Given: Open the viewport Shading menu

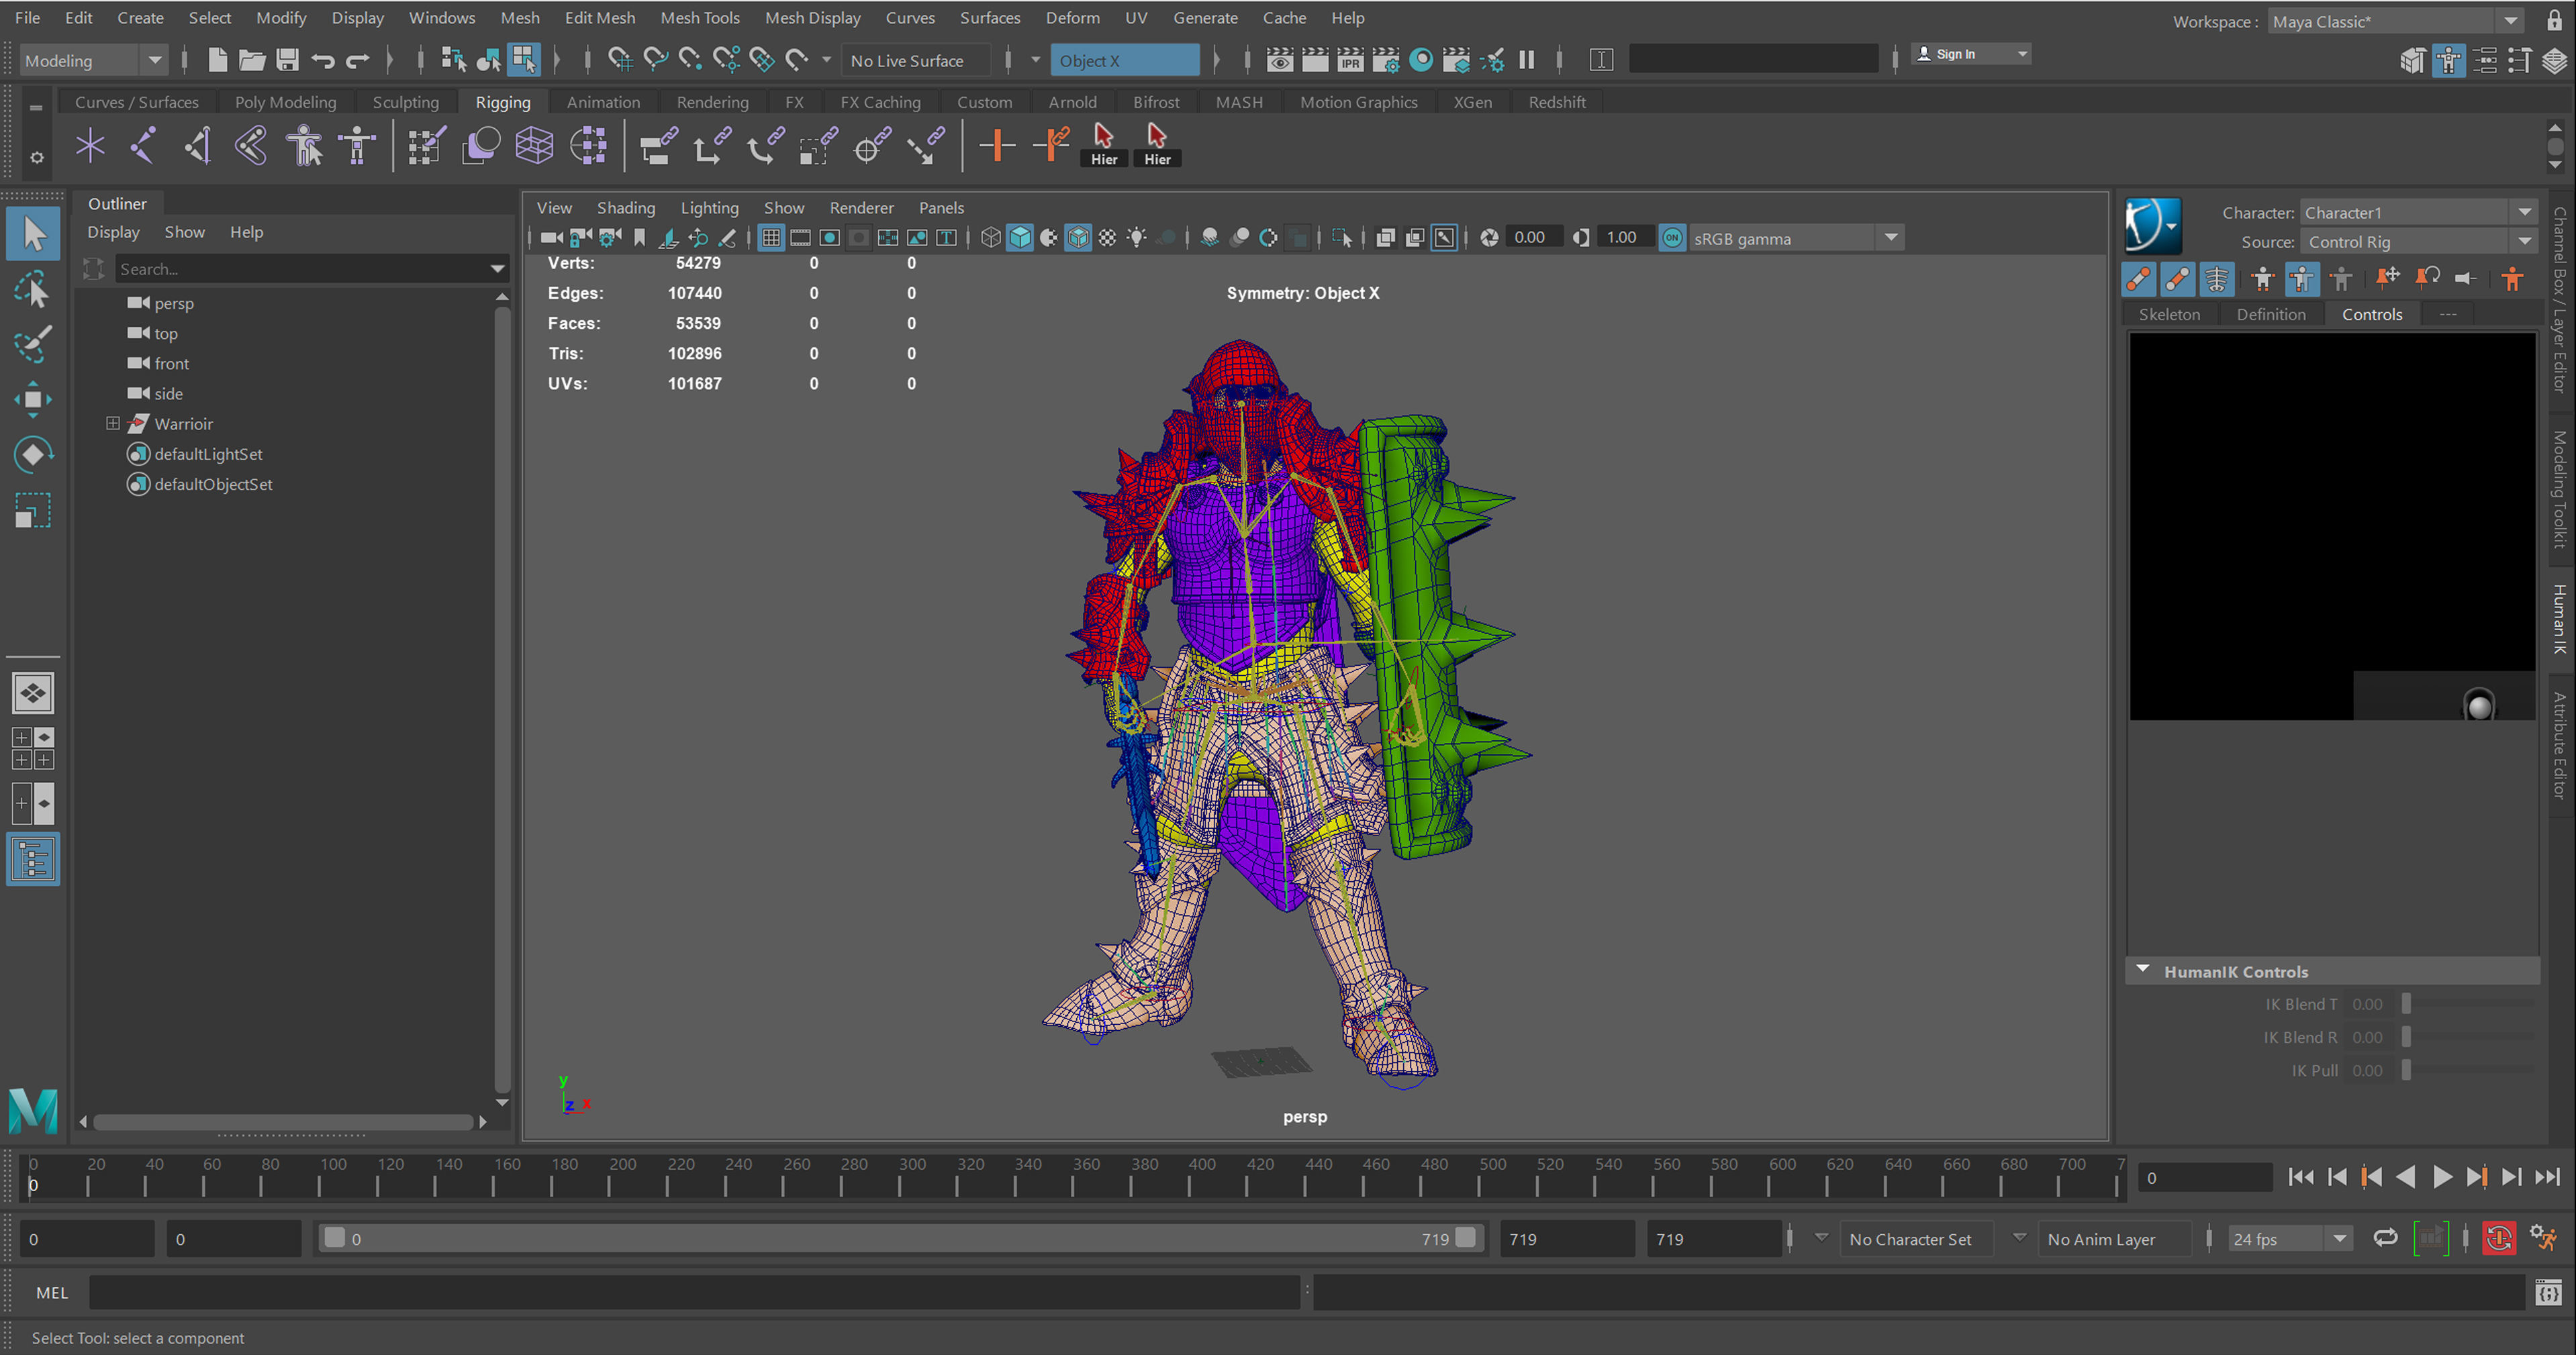Looking at the screenshot, I should point(626,208).
